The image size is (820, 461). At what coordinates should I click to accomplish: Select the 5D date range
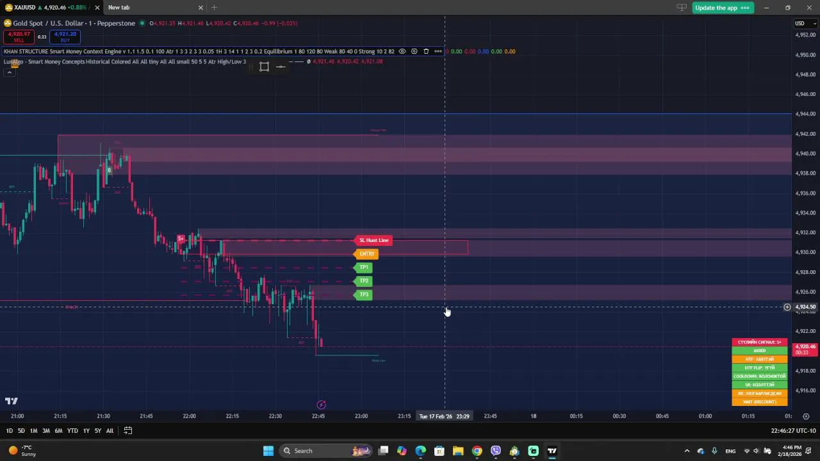click(21, 431)
